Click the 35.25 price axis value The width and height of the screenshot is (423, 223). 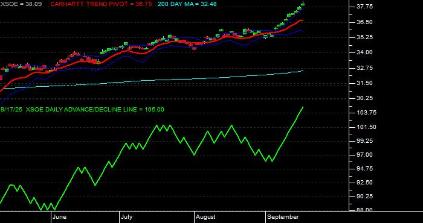(x=364, y=37)
